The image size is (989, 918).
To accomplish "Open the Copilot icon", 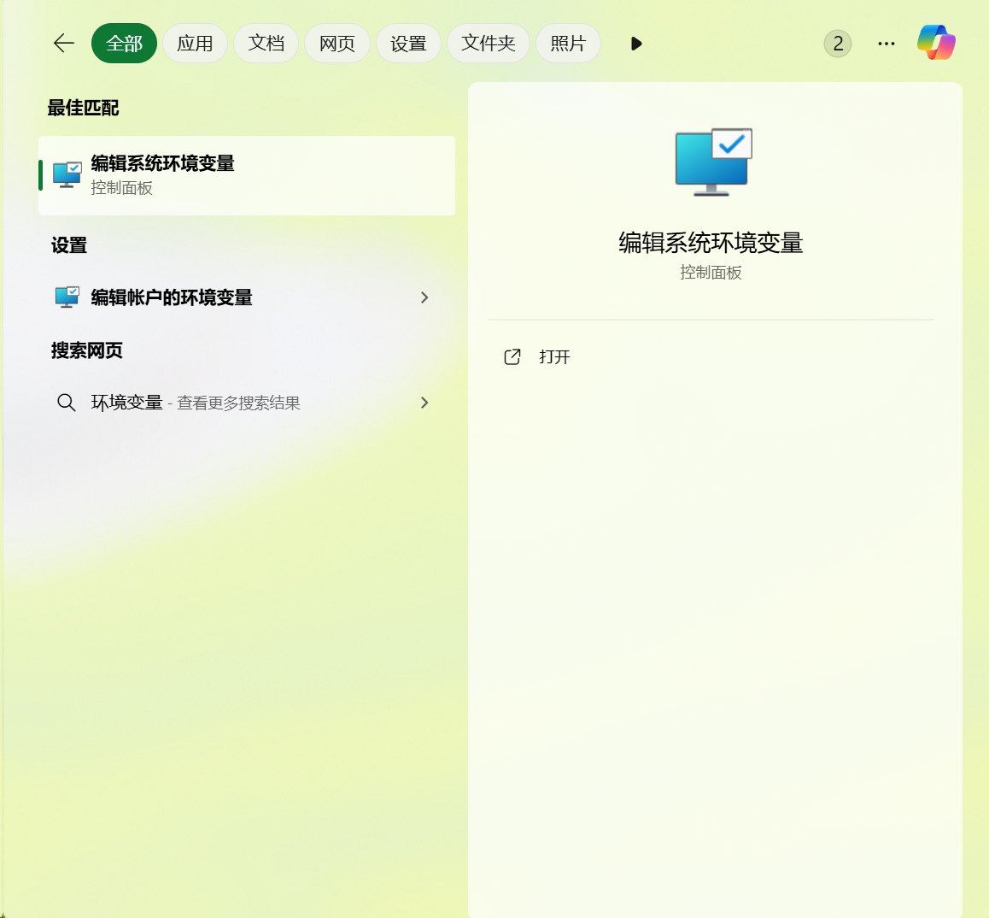I will [936, 42].
